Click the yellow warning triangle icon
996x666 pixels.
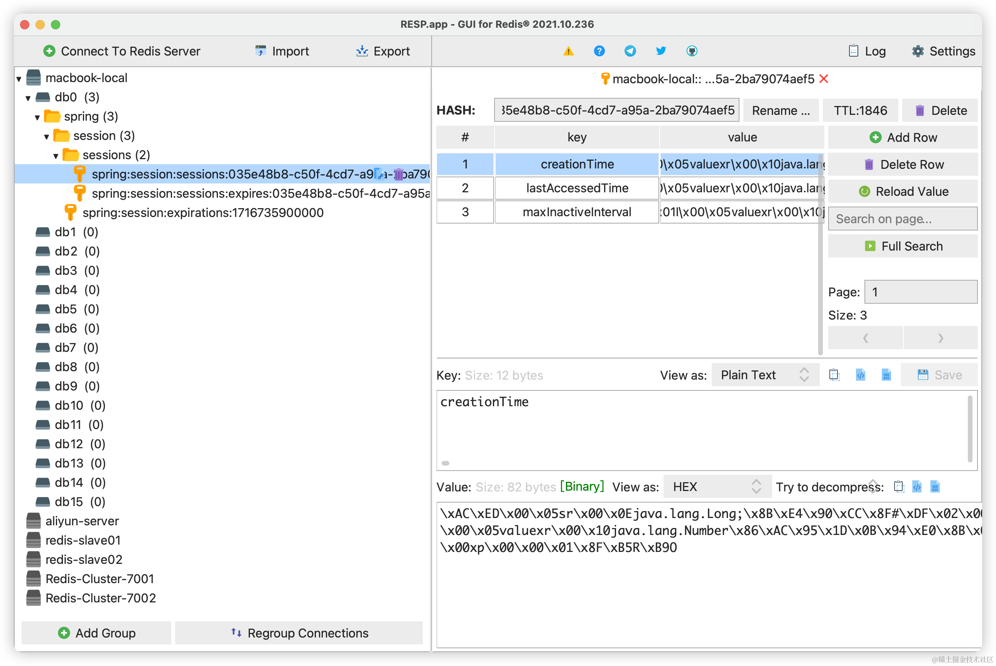[568, 51]
